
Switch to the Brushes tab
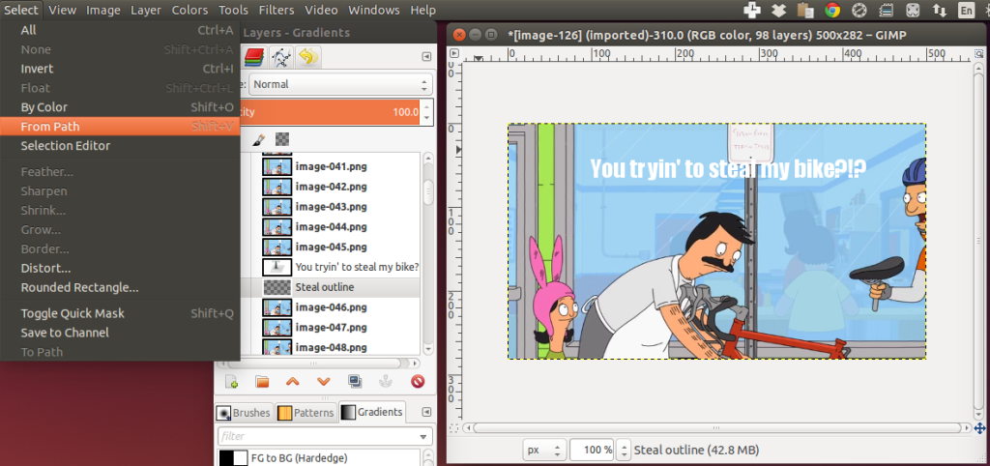pyautogui.click(x=244, y=413)
